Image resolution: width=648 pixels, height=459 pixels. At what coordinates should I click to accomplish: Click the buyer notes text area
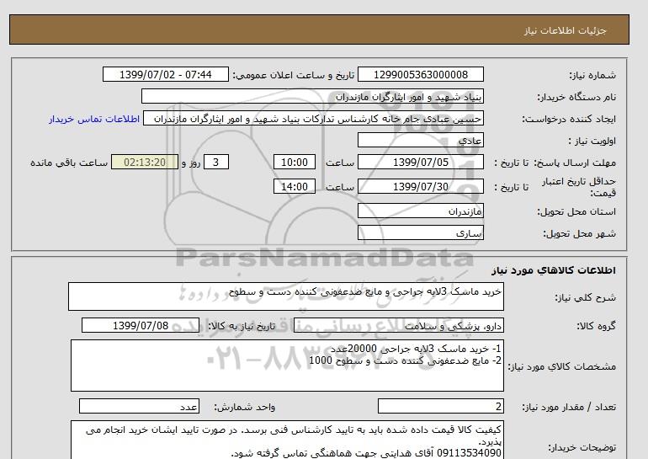pos(287,440)
